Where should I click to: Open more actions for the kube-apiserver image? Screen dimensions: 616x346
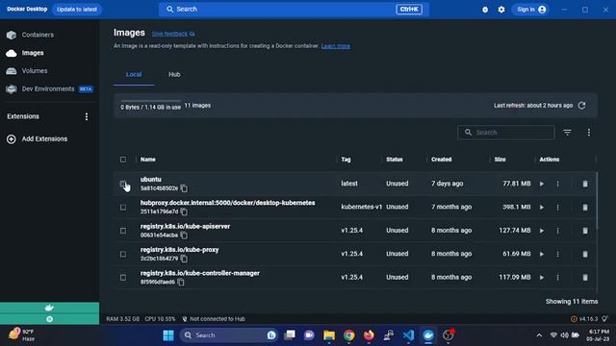coord(557,231)
